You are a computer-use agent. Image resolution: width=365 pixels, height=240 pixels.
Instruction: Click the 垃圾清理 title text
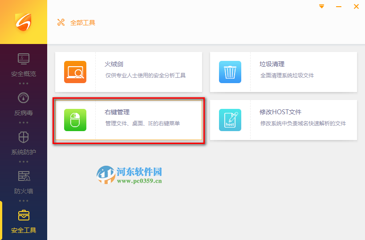coord(272,64)
